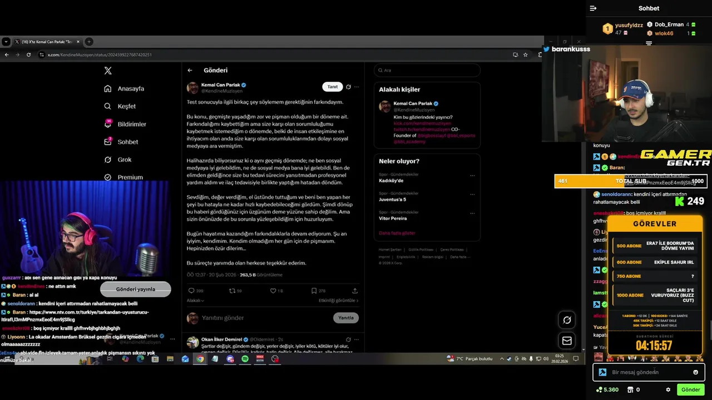Click the clock showing 03:25
712x400 pixels.
(560, 356)
